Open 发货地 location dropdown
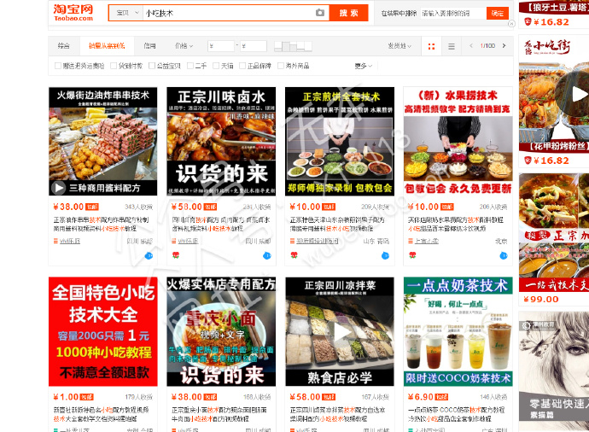589x432 pixels. click(x=399, y=46)
